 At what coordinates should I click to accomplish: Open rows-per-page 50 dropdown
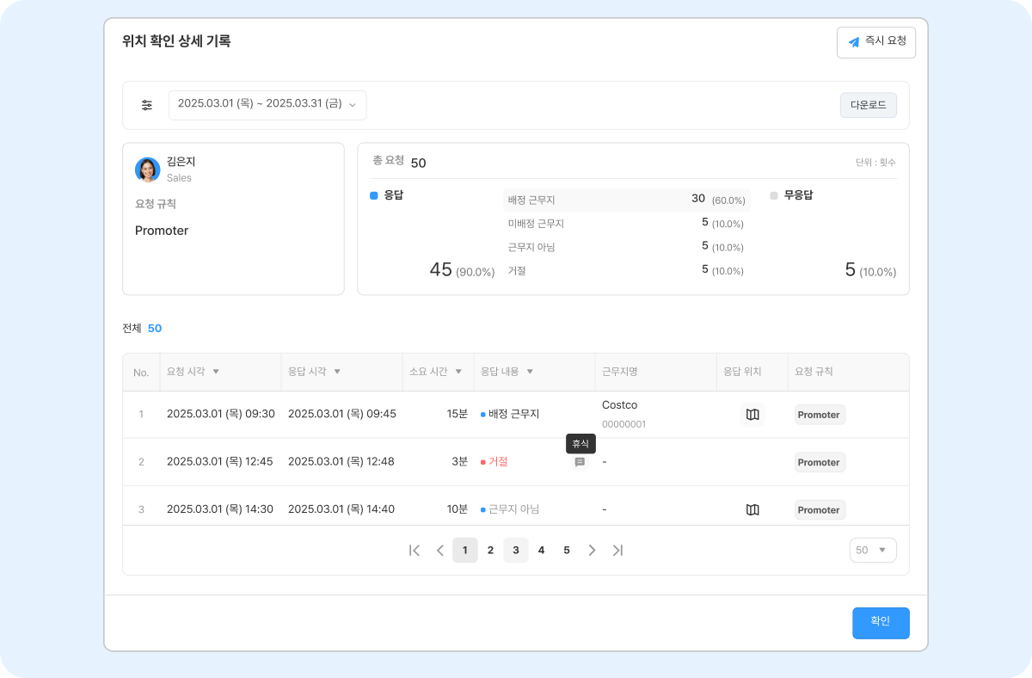pyautogui.click(x=873, y=550)
